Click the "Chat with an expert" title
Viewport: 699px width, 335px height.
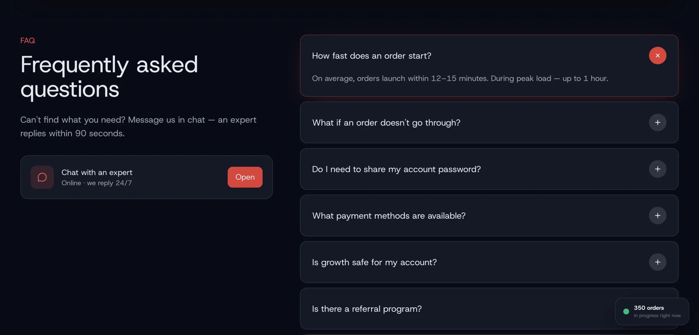tap(97, 172)
